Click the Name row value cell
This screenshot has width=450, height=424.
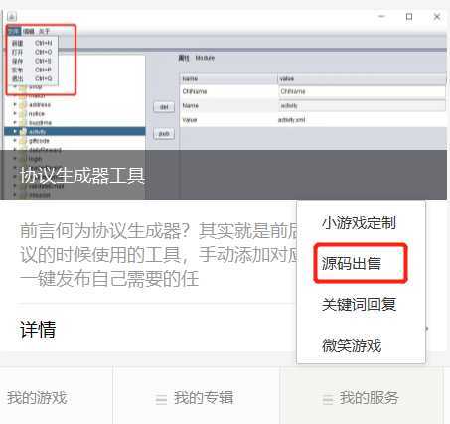(362, 106)
